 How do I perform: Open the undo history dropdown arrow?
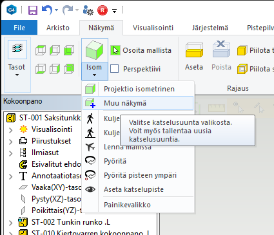tap(57, 10)
